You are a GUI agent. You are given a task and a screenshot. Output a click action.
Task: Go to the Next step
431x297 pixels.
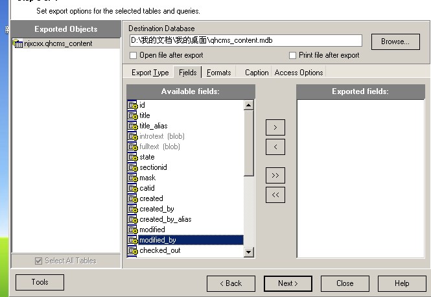tap(288, 283)
